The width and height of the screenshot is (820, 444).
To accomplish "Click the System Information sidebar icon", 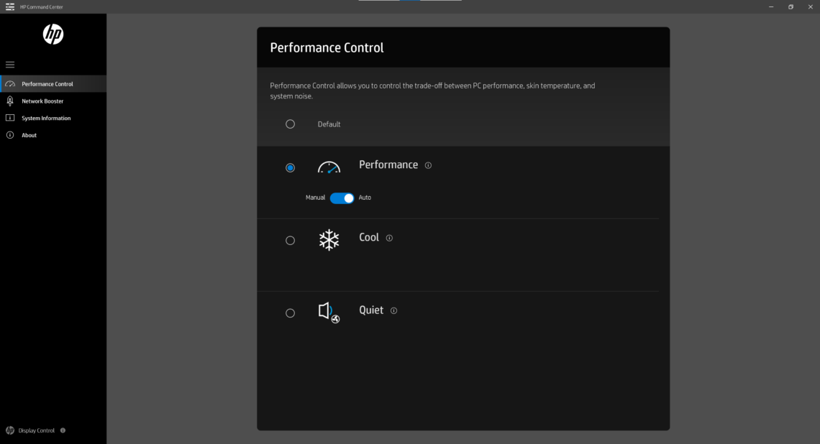I will tap(10, 118).
